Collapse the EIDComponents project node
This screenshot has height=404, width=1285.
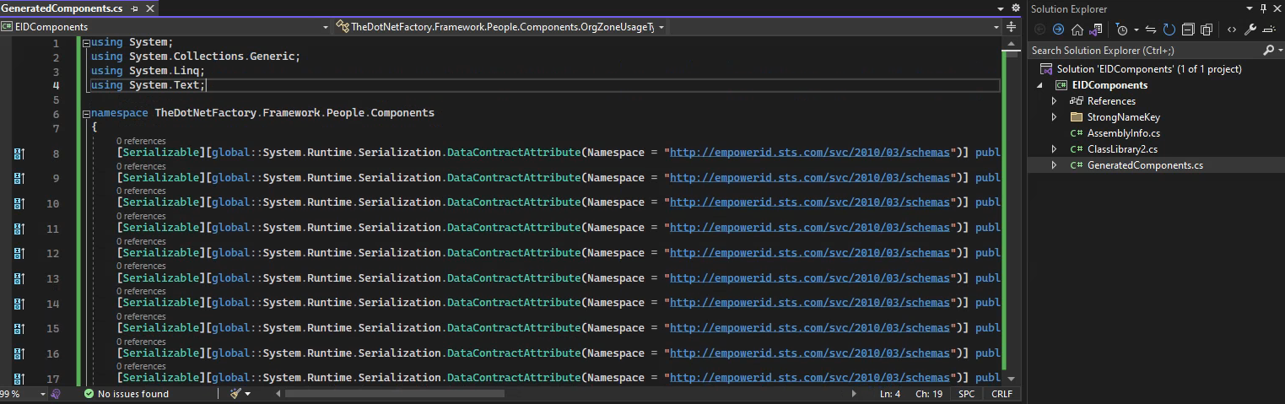coord(1039,85)
